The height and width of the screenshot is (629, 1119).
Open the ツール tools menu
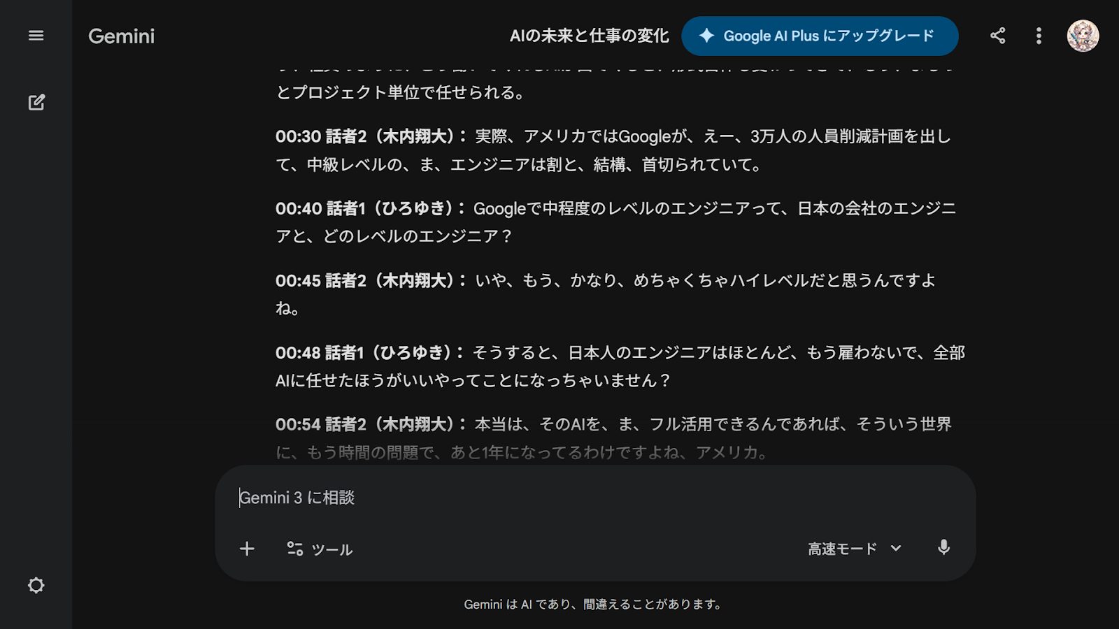coord(320,549)
